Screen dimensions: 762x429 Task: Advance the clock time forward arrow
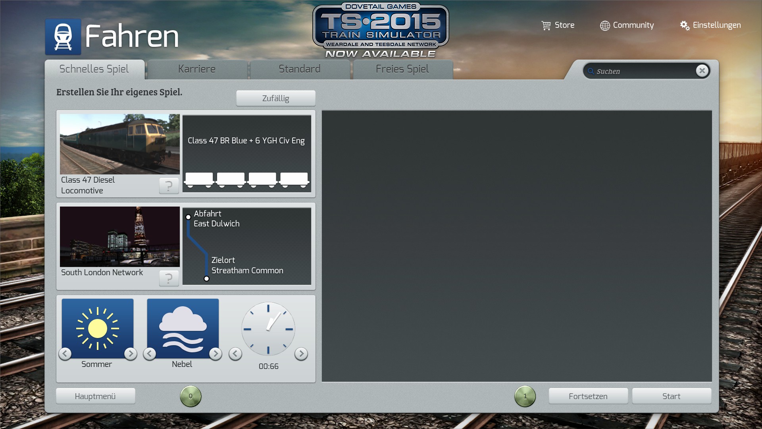pos(301,354)
